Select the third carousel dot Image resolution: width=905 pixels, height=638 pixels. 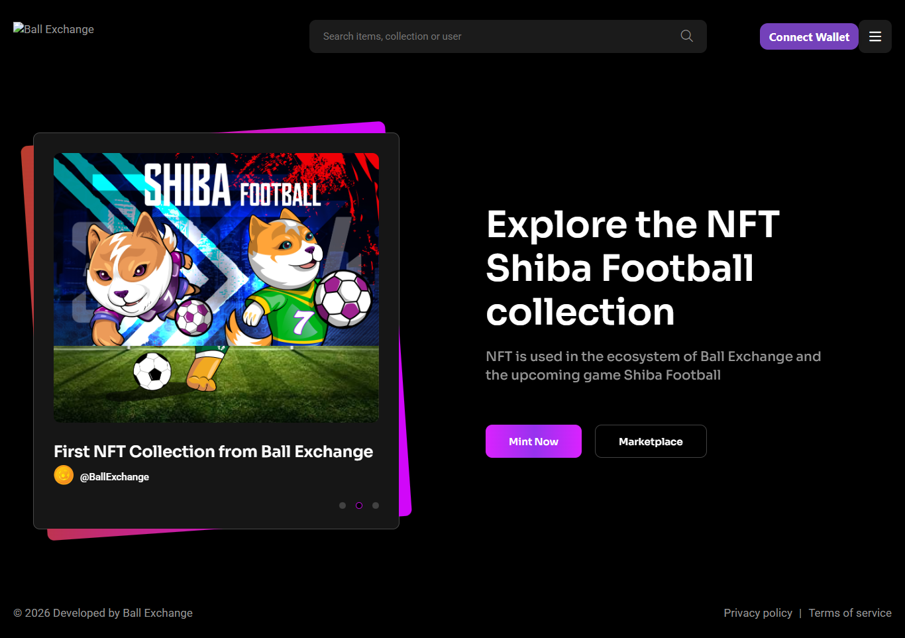[376, 505]
